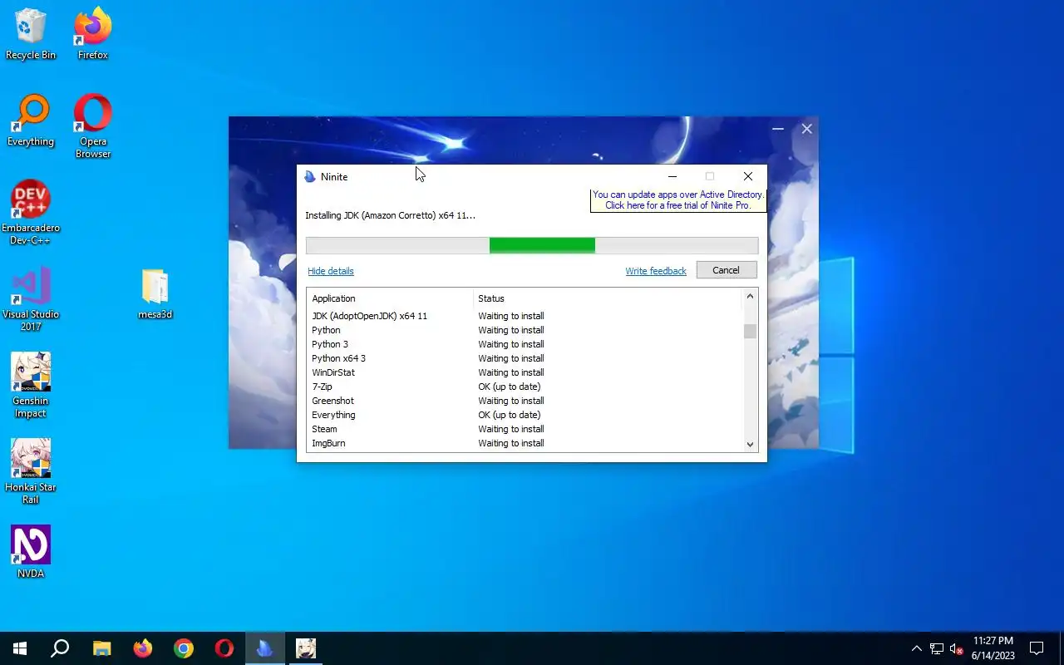The height and width of the screenshot is (665, 1064).
Task: Click the Application column header
Action: [x=390, y=298]
